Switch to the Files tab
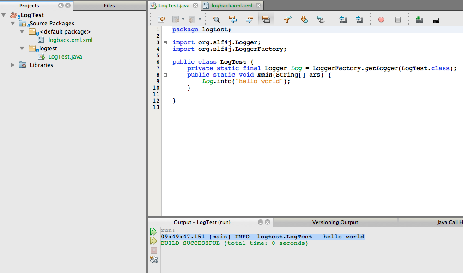 click(109, 6)
